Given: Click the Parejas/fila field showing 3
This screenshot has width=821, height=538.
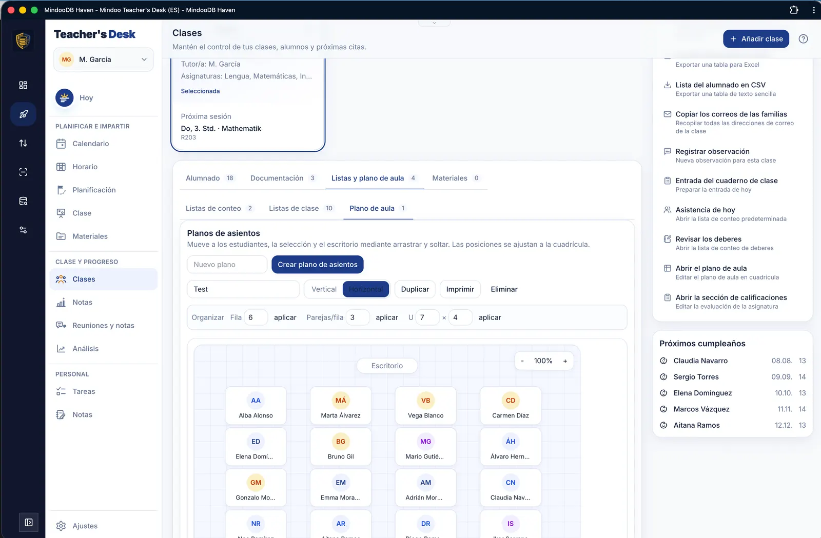Looking at the screenshot, I should pyautogui.click(x=358, y=317).
